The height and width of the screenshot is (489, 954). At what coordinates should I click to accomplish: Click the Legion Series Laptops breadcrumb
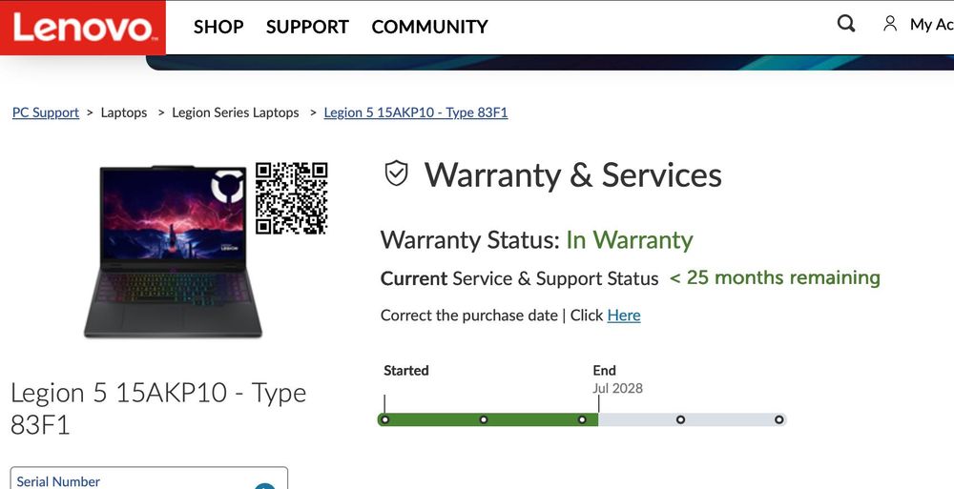[x=236, y=112]
